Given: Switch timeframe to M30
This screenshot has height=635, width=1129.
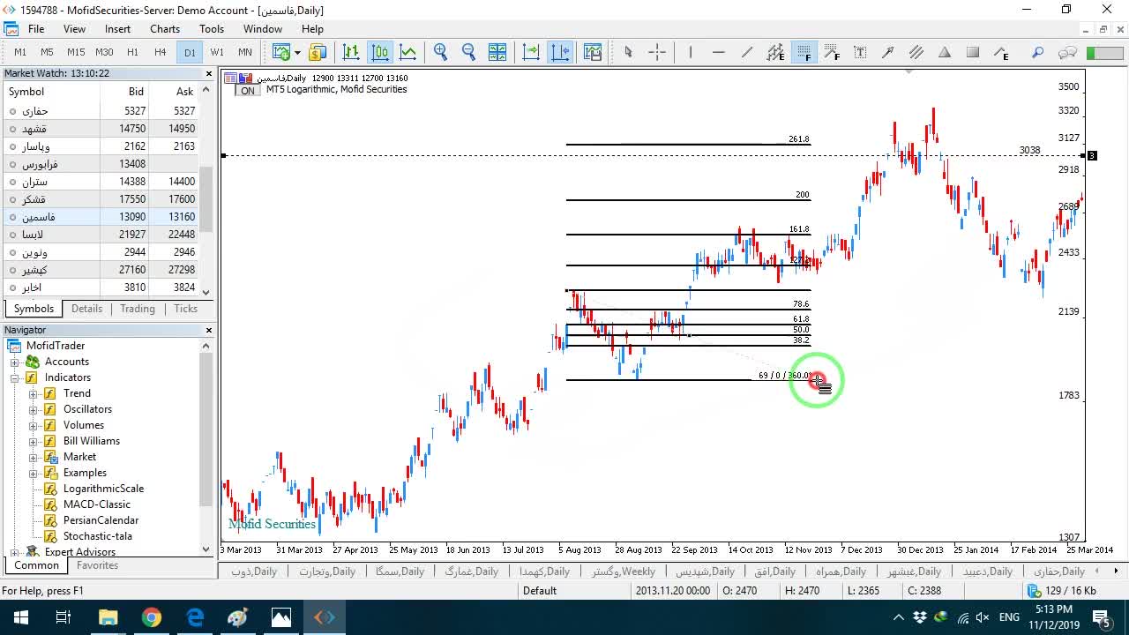Looking at the screenshot, I should (104, 52).
